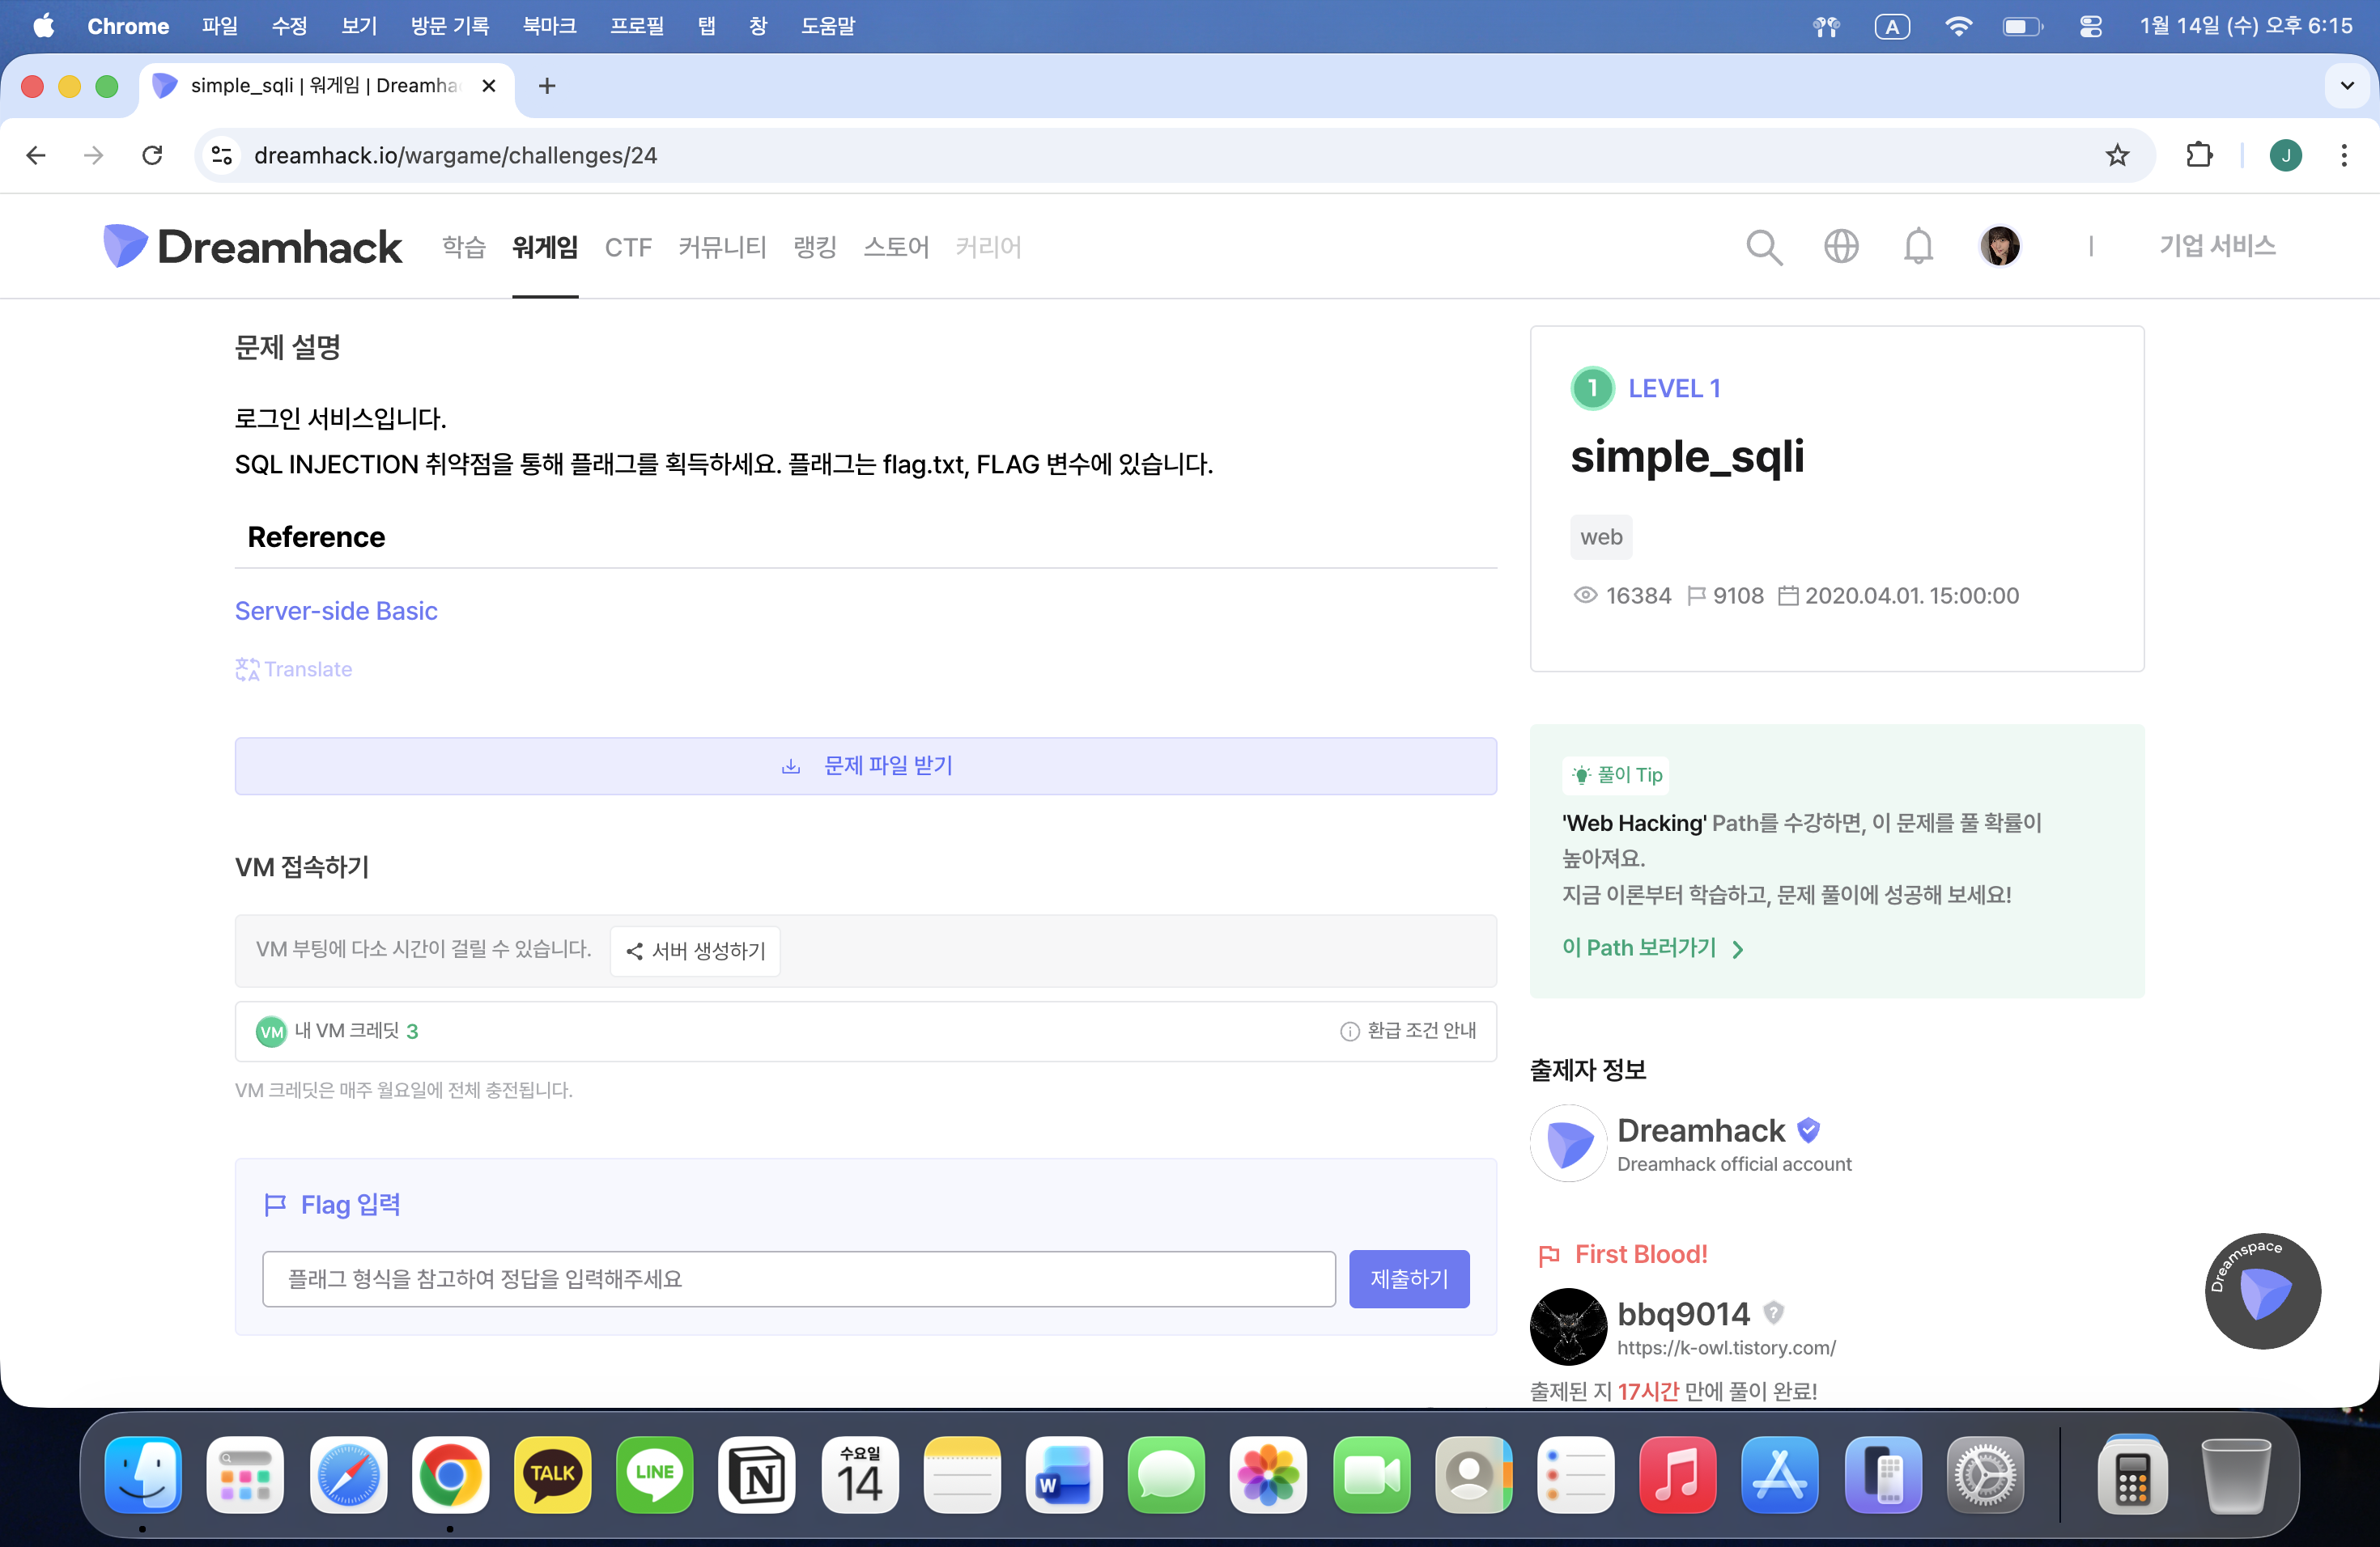
Task: Open the Server-side Basic reference link
Action: (x=336, y=611)
